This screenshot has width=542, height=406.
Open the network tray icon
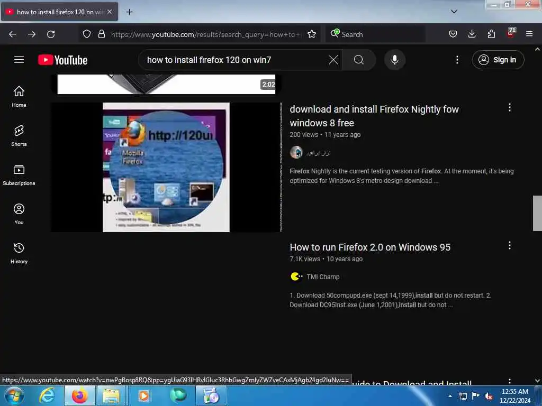pos(463,396)
